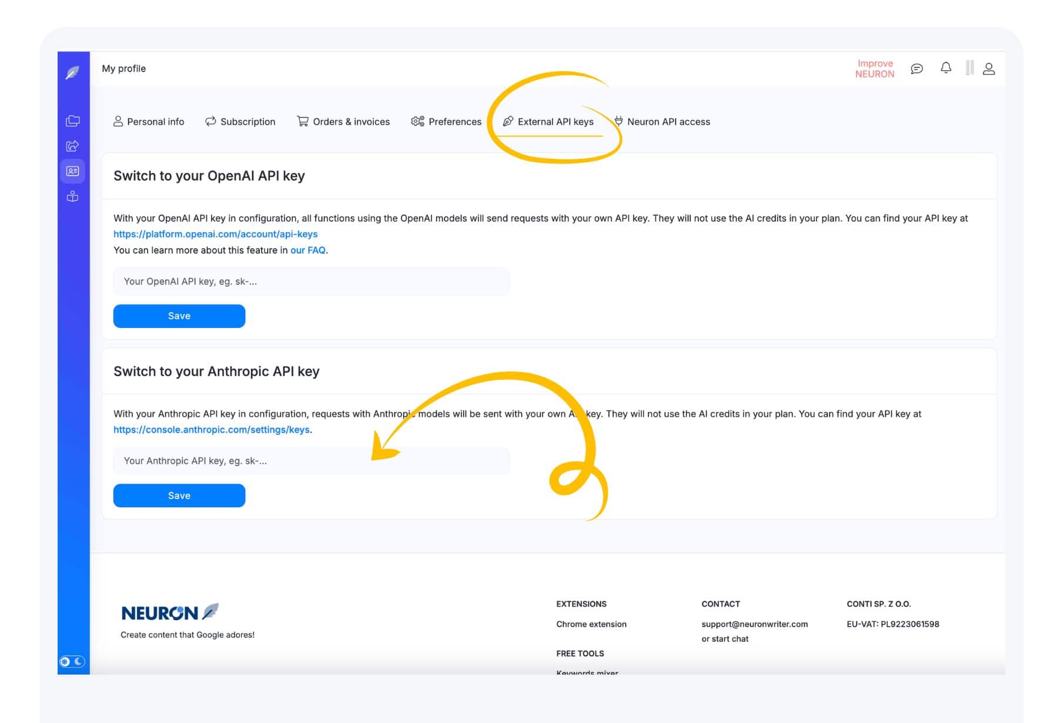
Task: Switch to the Subscription tab
Action: [240, 122]
